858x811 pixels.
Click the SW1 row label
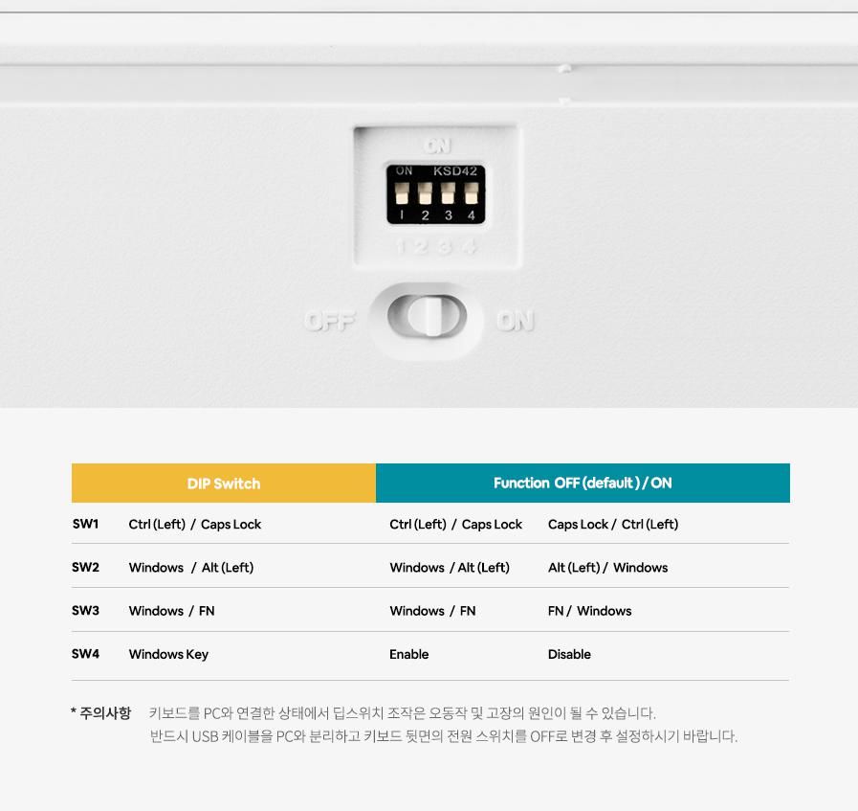click(x=85, y=524)
